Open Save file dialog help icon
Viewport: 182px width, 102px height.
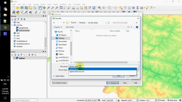point(137,27)
